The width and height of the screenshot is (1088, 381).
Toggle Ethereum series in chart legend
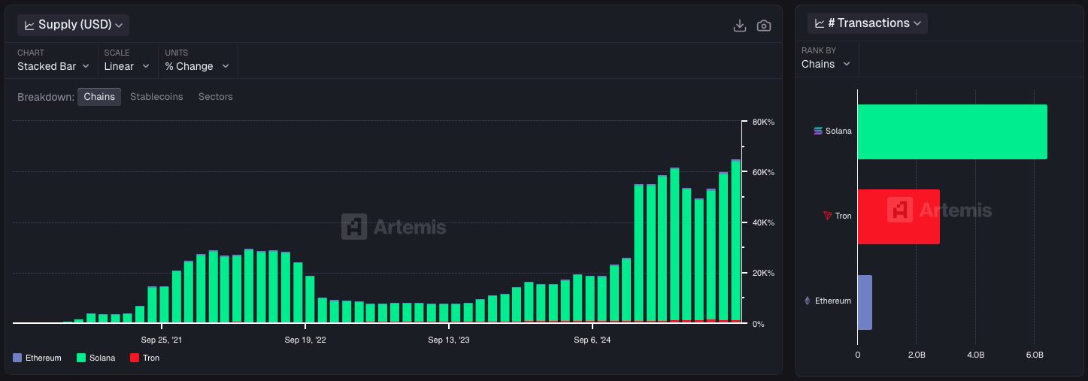[x=38, y=358]
